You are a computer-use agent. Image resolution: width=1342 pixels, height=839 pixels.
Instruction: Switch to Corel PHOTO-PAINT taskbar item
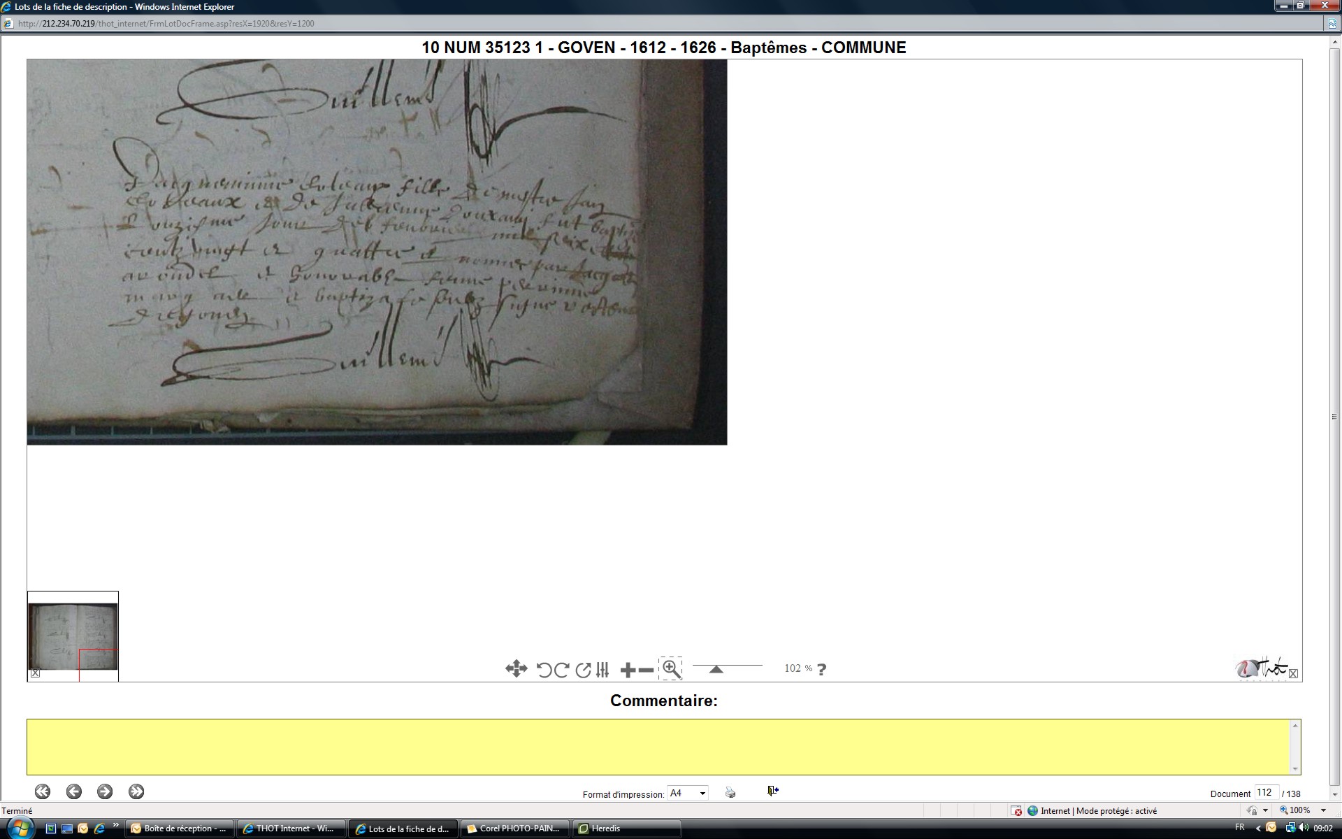click(x=514, y=829)
